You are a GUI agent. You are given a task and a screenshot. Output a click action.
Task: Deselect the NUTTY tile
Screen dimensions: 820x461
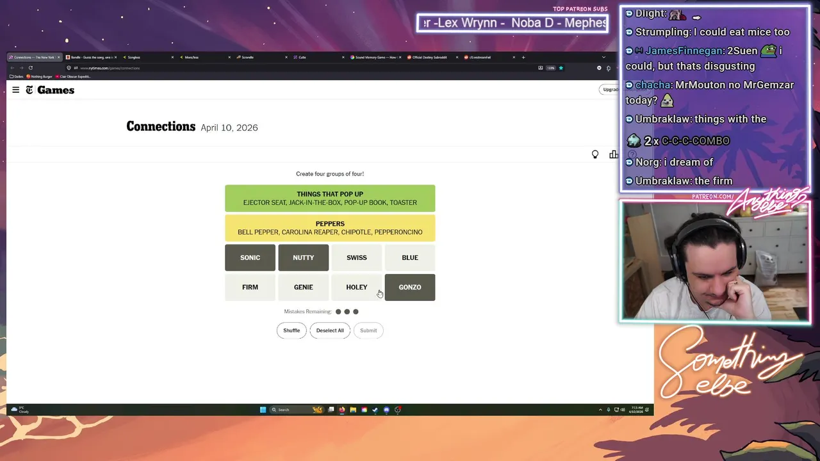[x=304, y=257]
